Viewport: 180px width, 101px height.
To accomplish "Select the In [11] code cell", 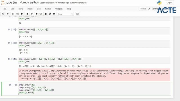I will (94, 44).
